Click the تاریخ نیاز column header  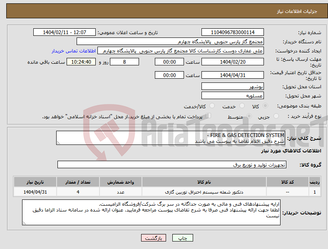click(x=35, y=182)
